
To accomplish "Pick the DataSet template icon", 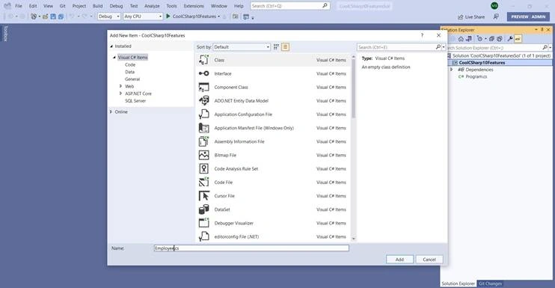I will coord(203,209).
